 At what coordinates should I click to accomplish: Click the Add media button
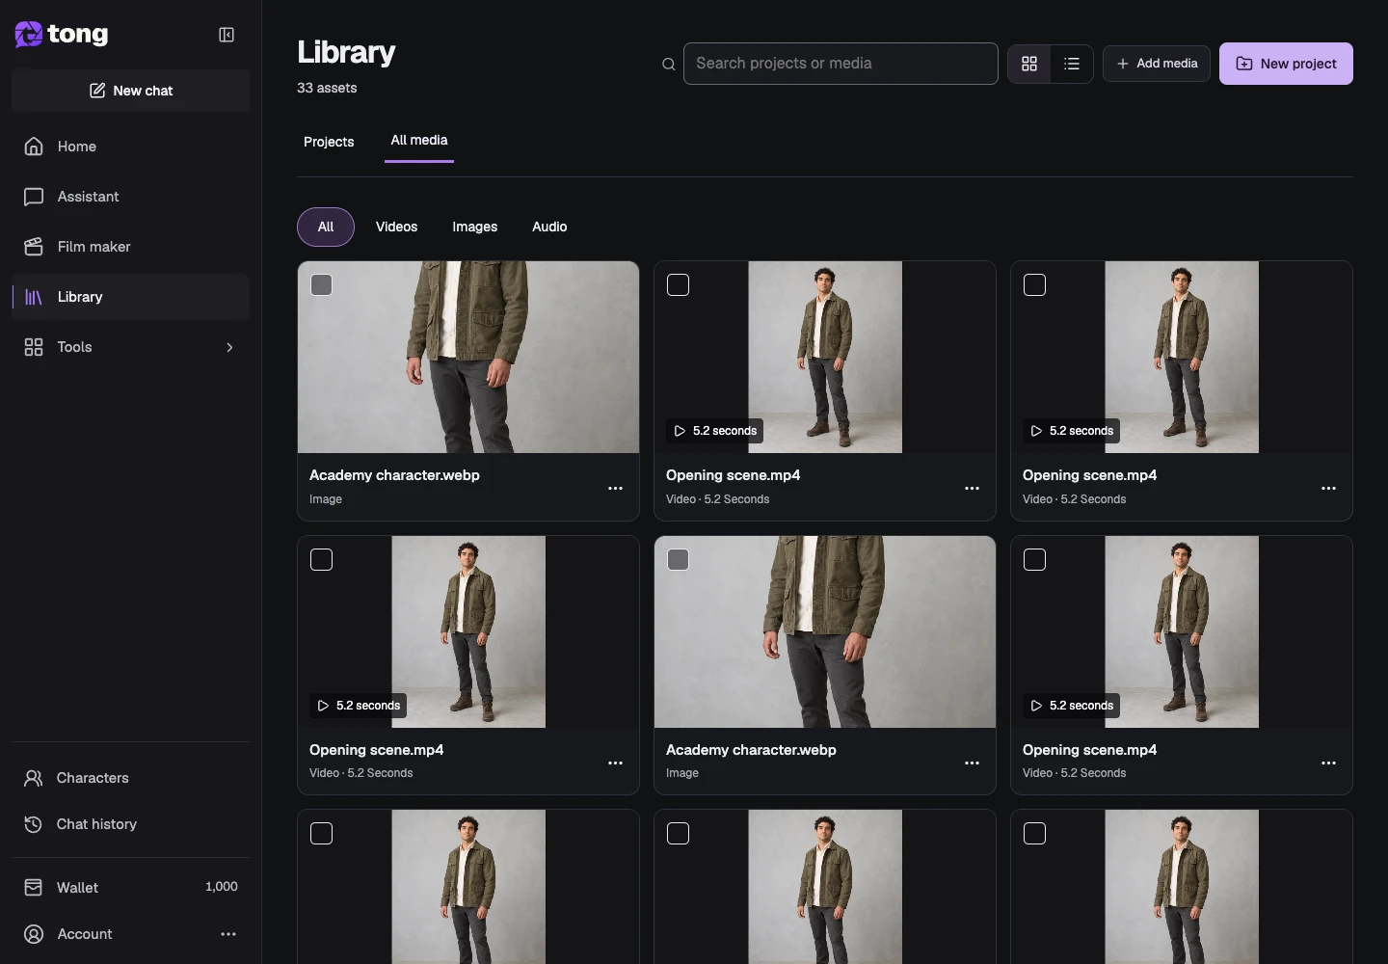tap(1157, 64)
